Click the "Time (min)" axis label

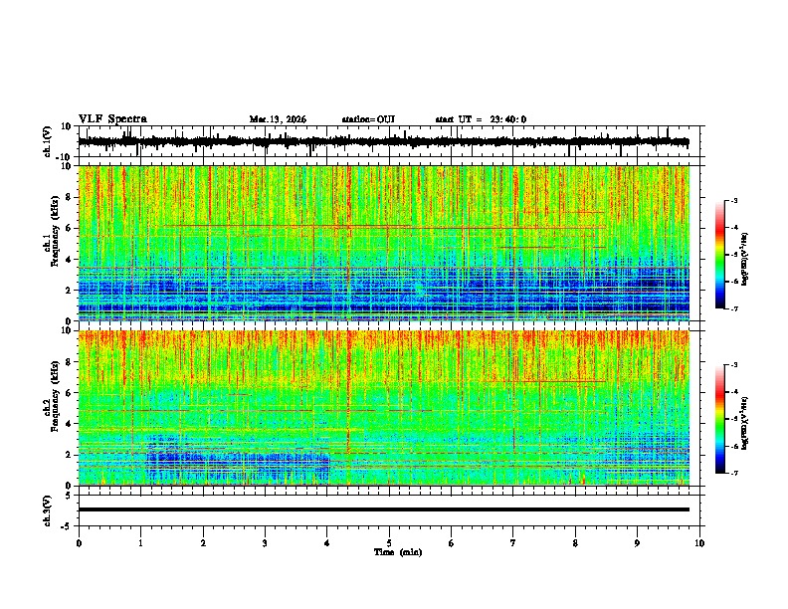pyautogui.click(x=398, y=552)
